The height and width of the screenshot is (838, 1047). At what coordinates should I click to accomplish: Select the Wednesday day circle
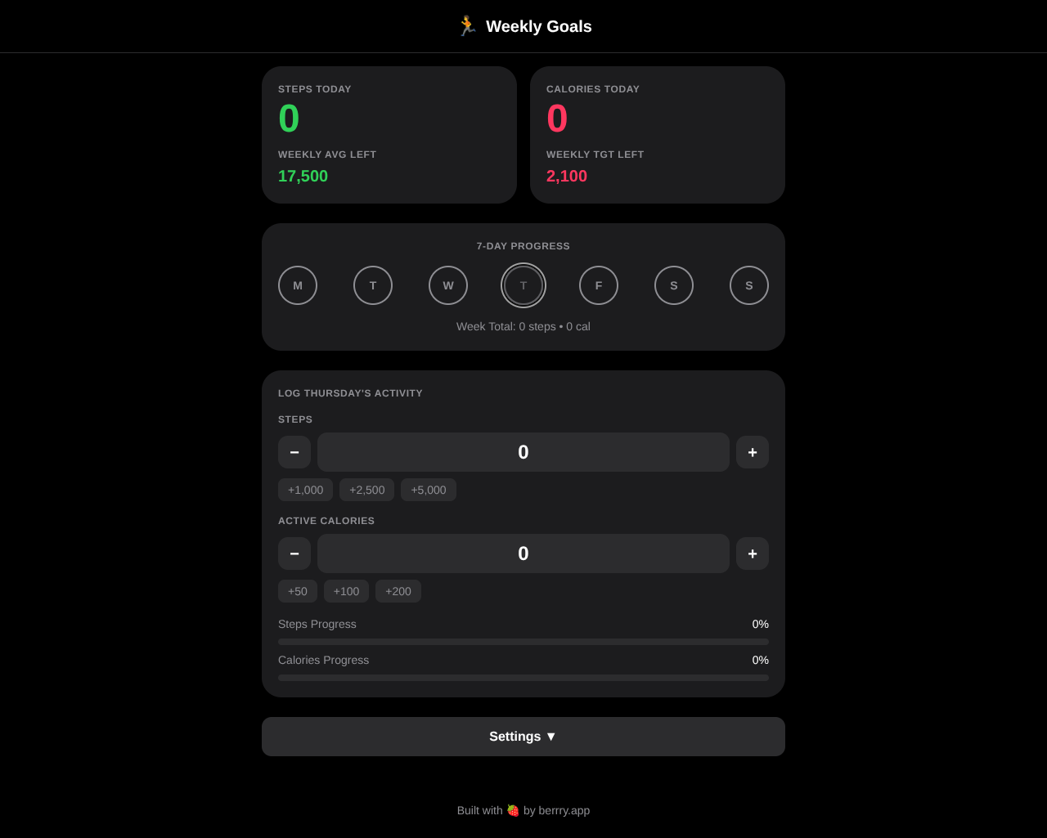tap(448, 285)
